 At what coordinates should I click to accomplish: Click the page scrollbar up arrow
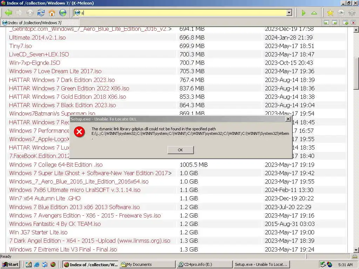pyautogui.click(x=356, y=30)
